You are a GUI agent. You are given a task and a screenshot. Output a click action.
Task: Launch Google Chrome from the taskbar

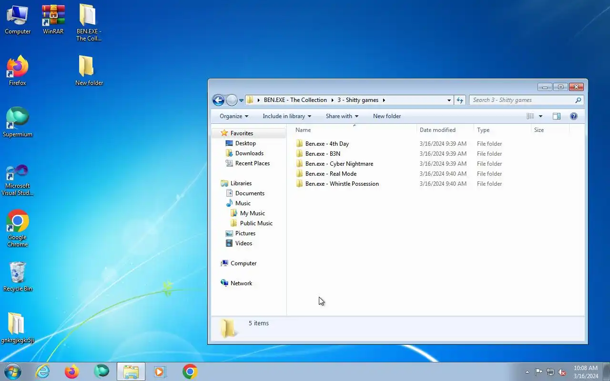click(190, 371)
